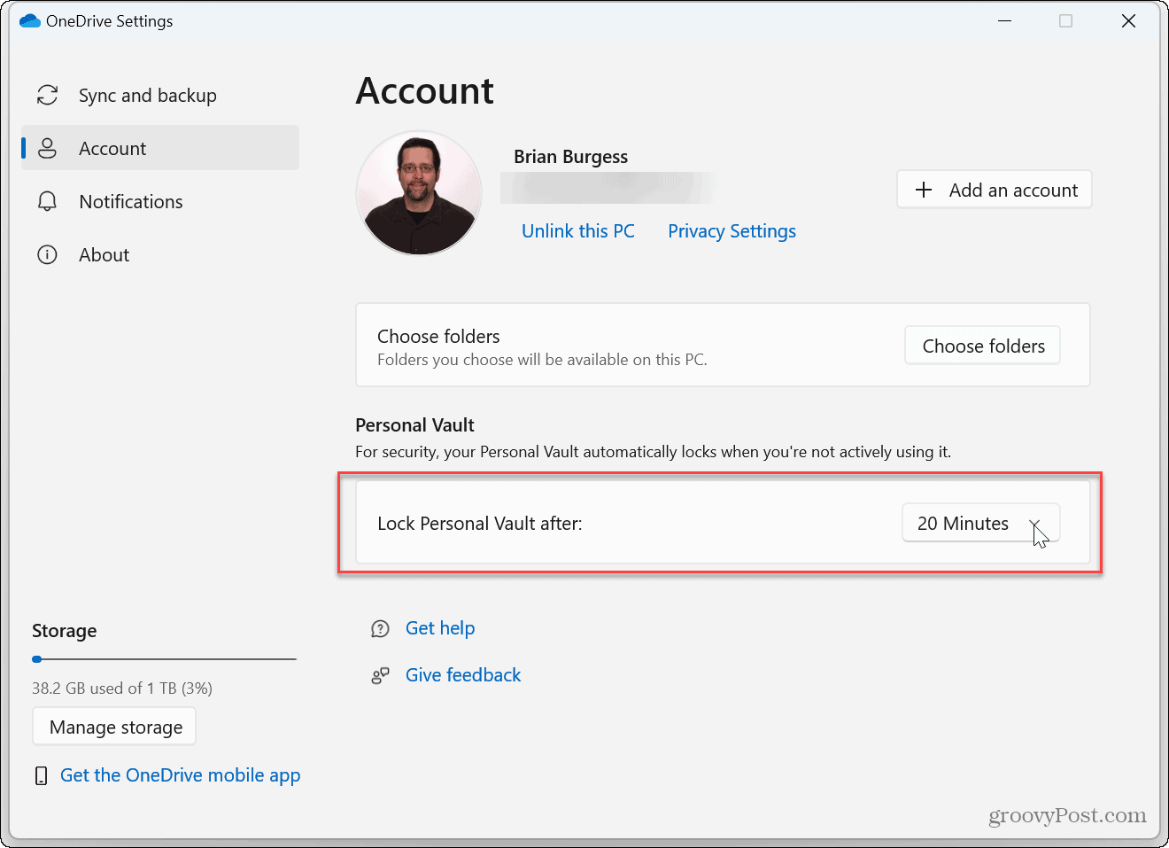Close the OneDrive Settings window
This screenshot has width=1169, height=848.
(x=1128, y=20)
